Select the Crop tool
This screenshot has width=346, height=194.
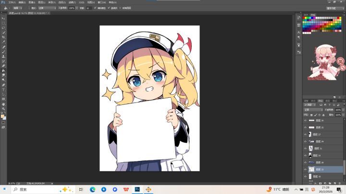click(3, 37)
